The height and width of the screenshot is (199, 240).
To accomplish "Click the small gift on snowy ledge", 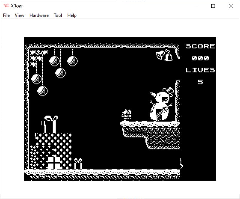I will 126,114.
